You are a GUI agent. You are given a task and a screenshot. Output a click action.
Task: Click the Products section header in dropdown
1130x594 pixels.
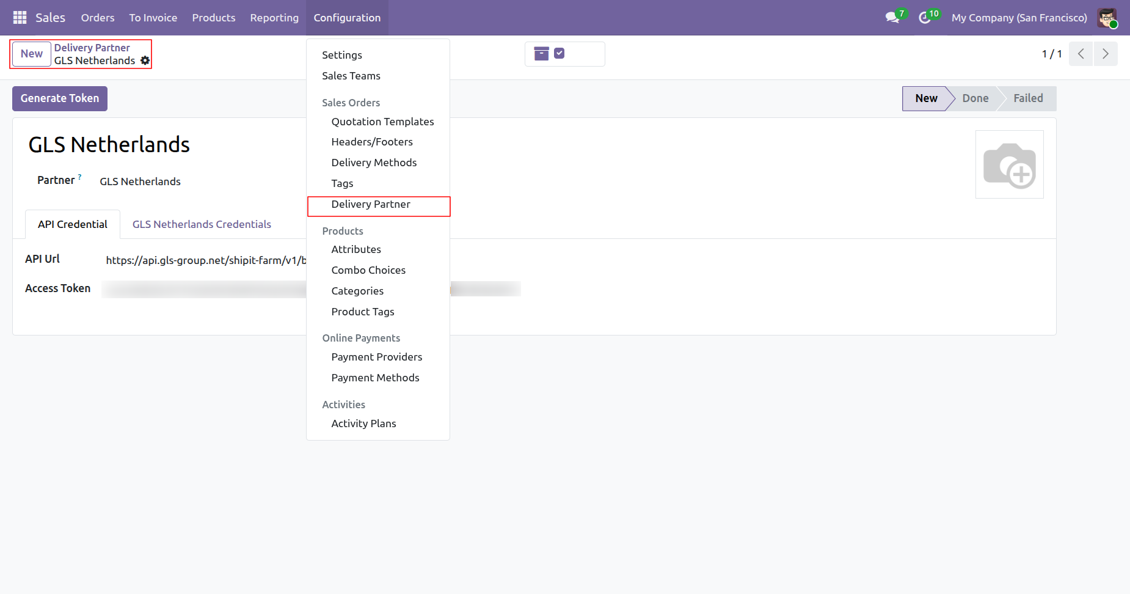pyautogui.click(x=343, y=231)
